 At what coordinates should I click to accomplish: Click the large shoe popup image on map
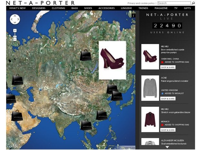112,60
